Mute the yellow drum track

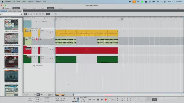coord(32,30)
